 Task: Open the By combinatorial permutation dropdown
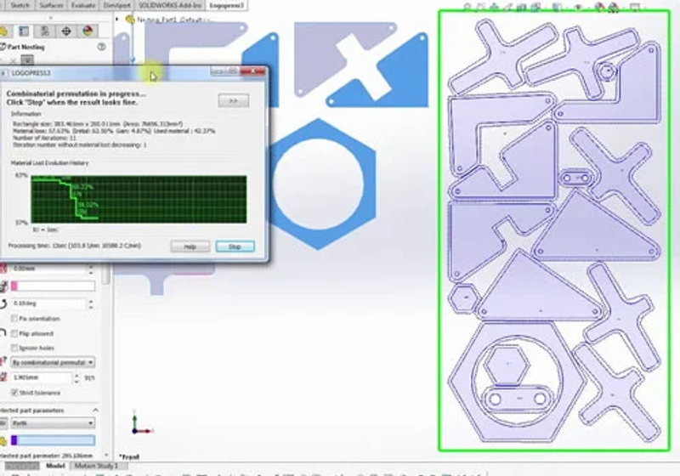click(x=53, y=362)
